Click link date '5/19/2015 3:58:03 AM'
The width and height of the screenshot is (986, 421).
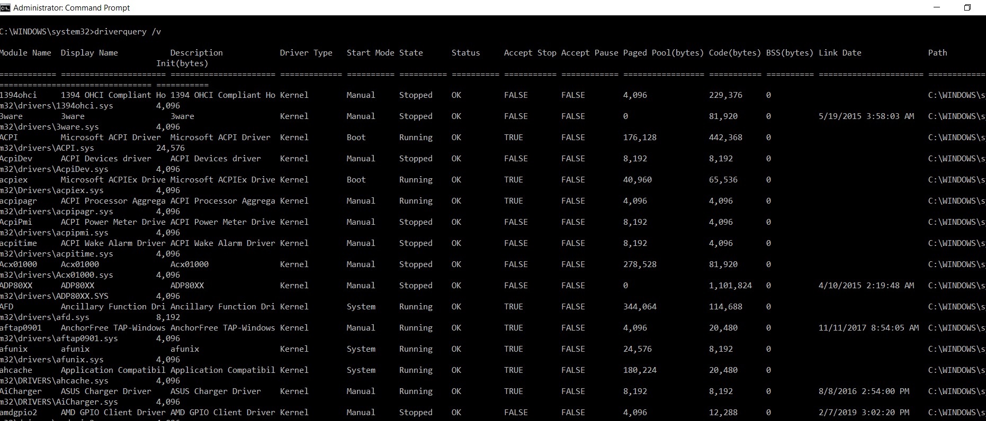tap(866, 116)
